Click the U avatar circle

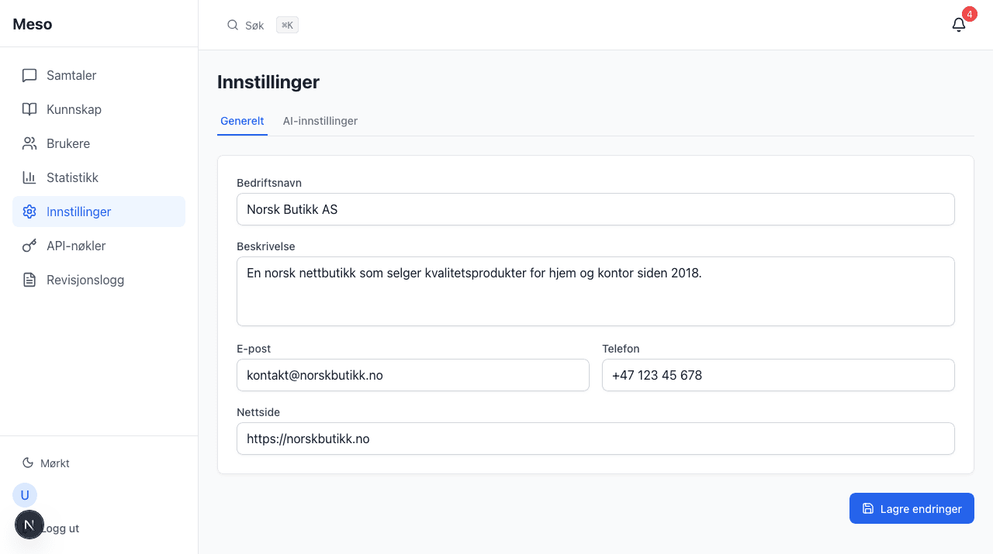24,494
